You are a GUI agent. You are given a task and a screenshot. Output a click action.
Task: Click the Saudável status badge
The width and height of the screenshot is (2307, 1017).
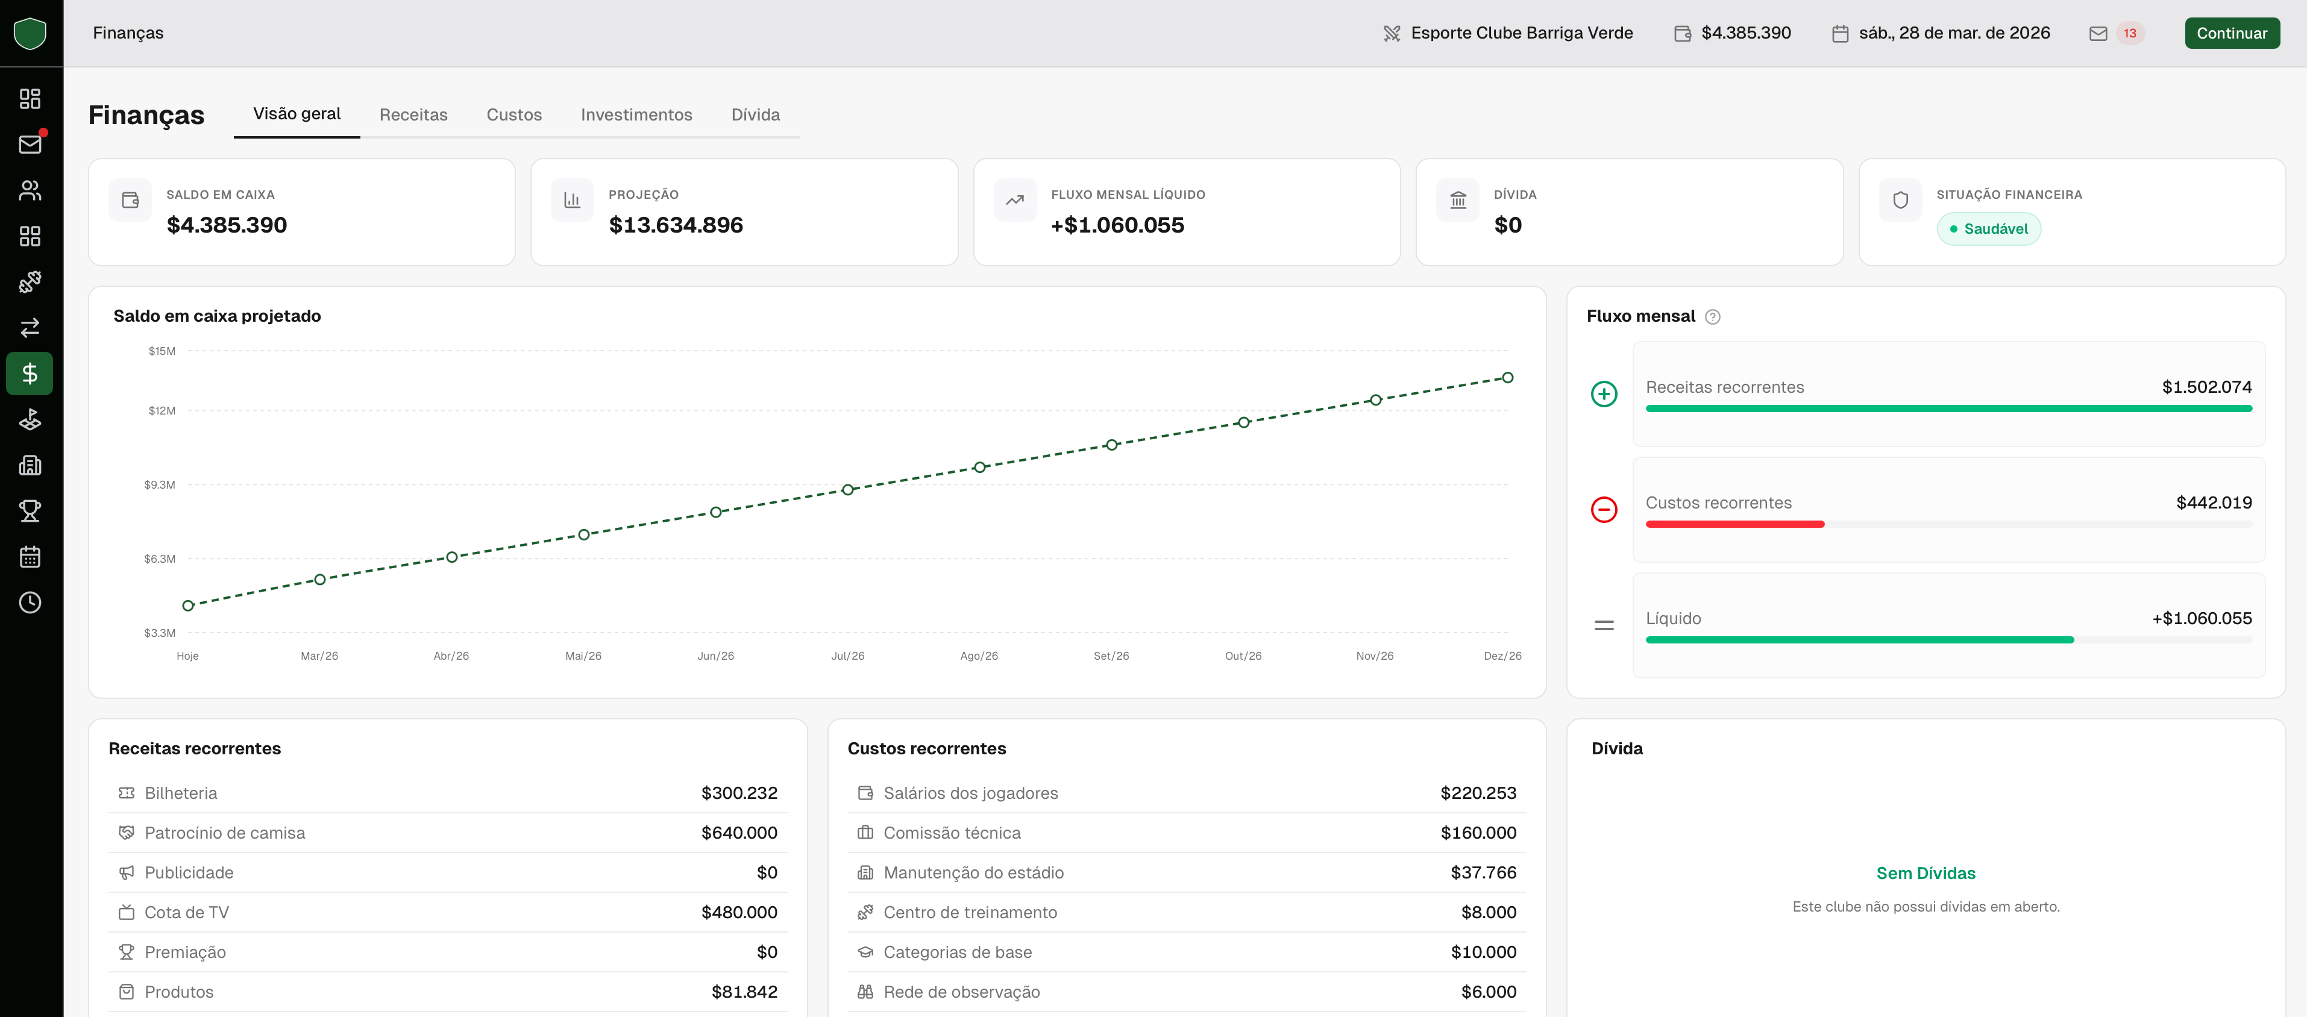pos(1988,229)
